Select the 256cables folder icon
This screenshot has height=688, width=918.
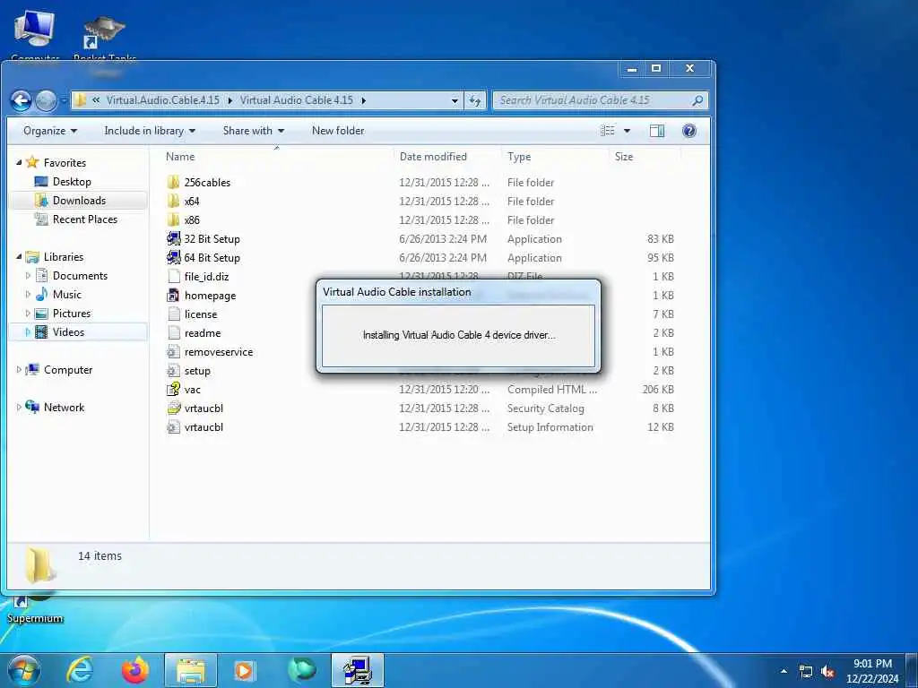[173, 182]
